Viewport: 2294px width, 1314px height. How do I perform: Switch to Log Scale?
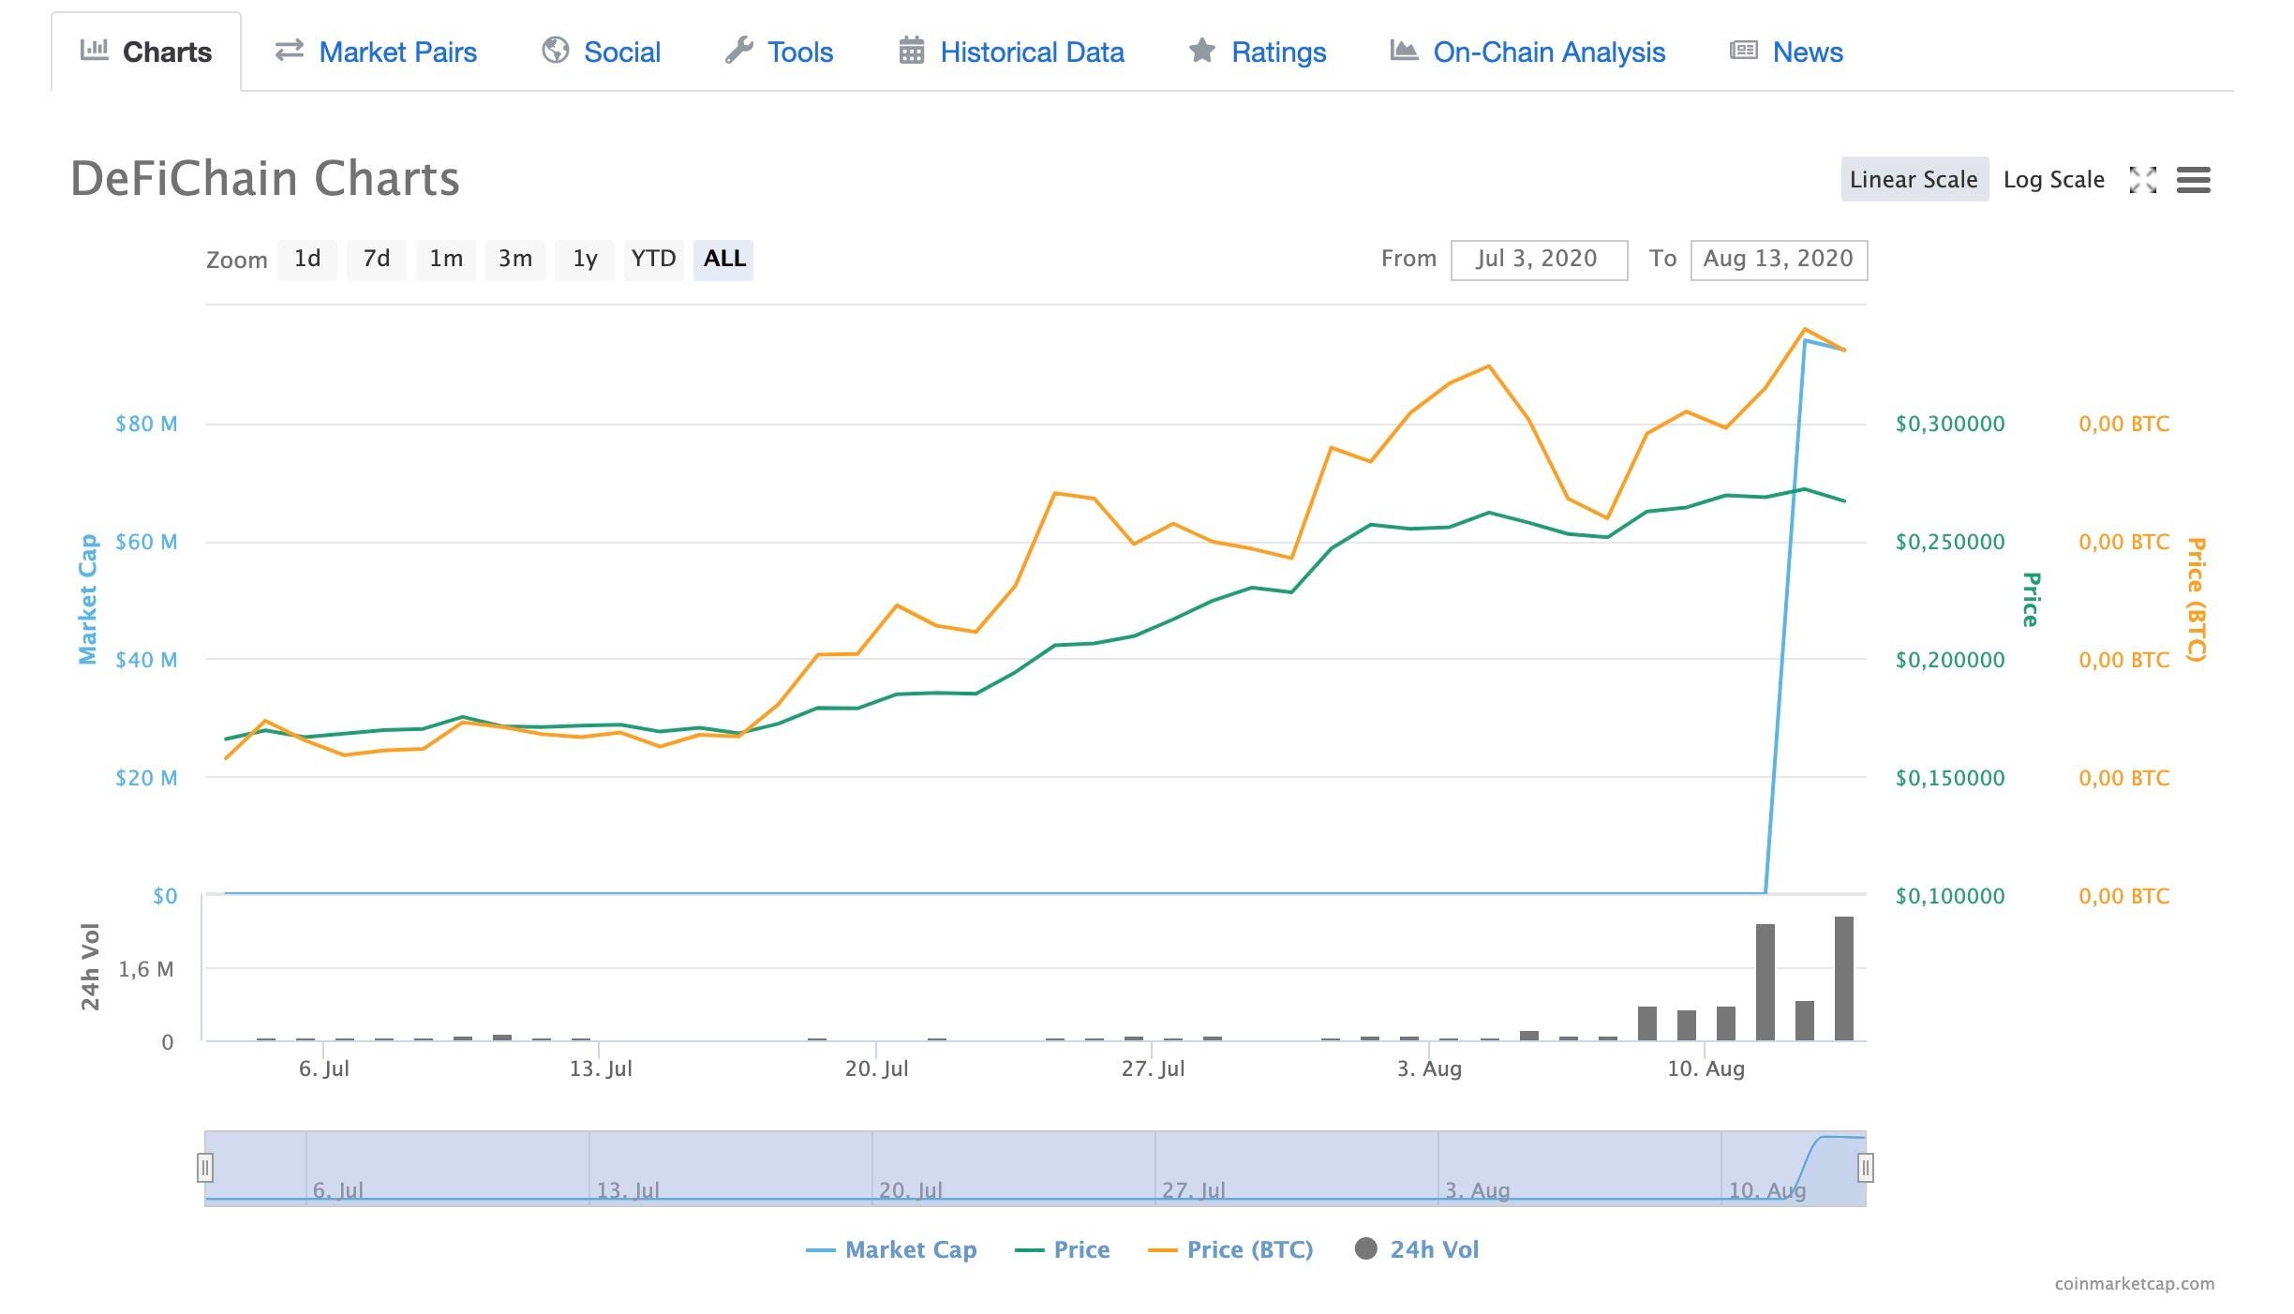click(x=2054, y=179)
